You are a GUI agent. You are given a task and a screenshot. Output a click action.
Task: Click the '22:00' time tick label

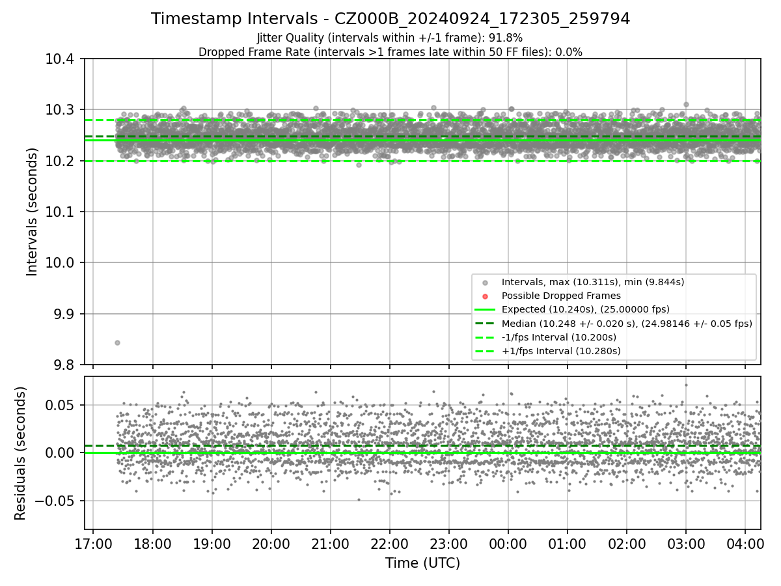(x=389, y=543)
